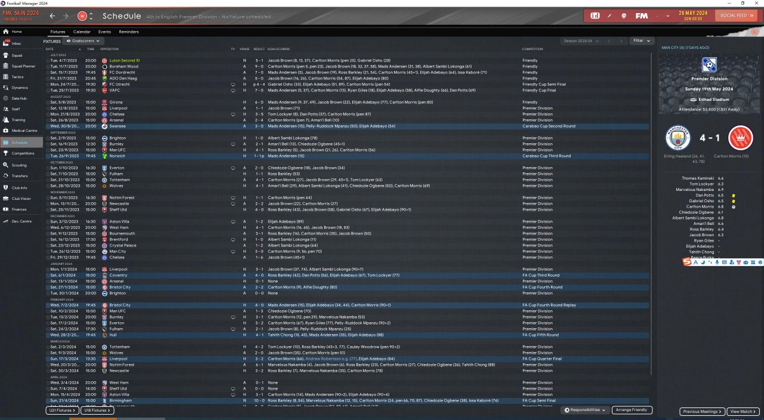Click the Luton Second XI fixture

pyautogui.click(x=124, y=61)
